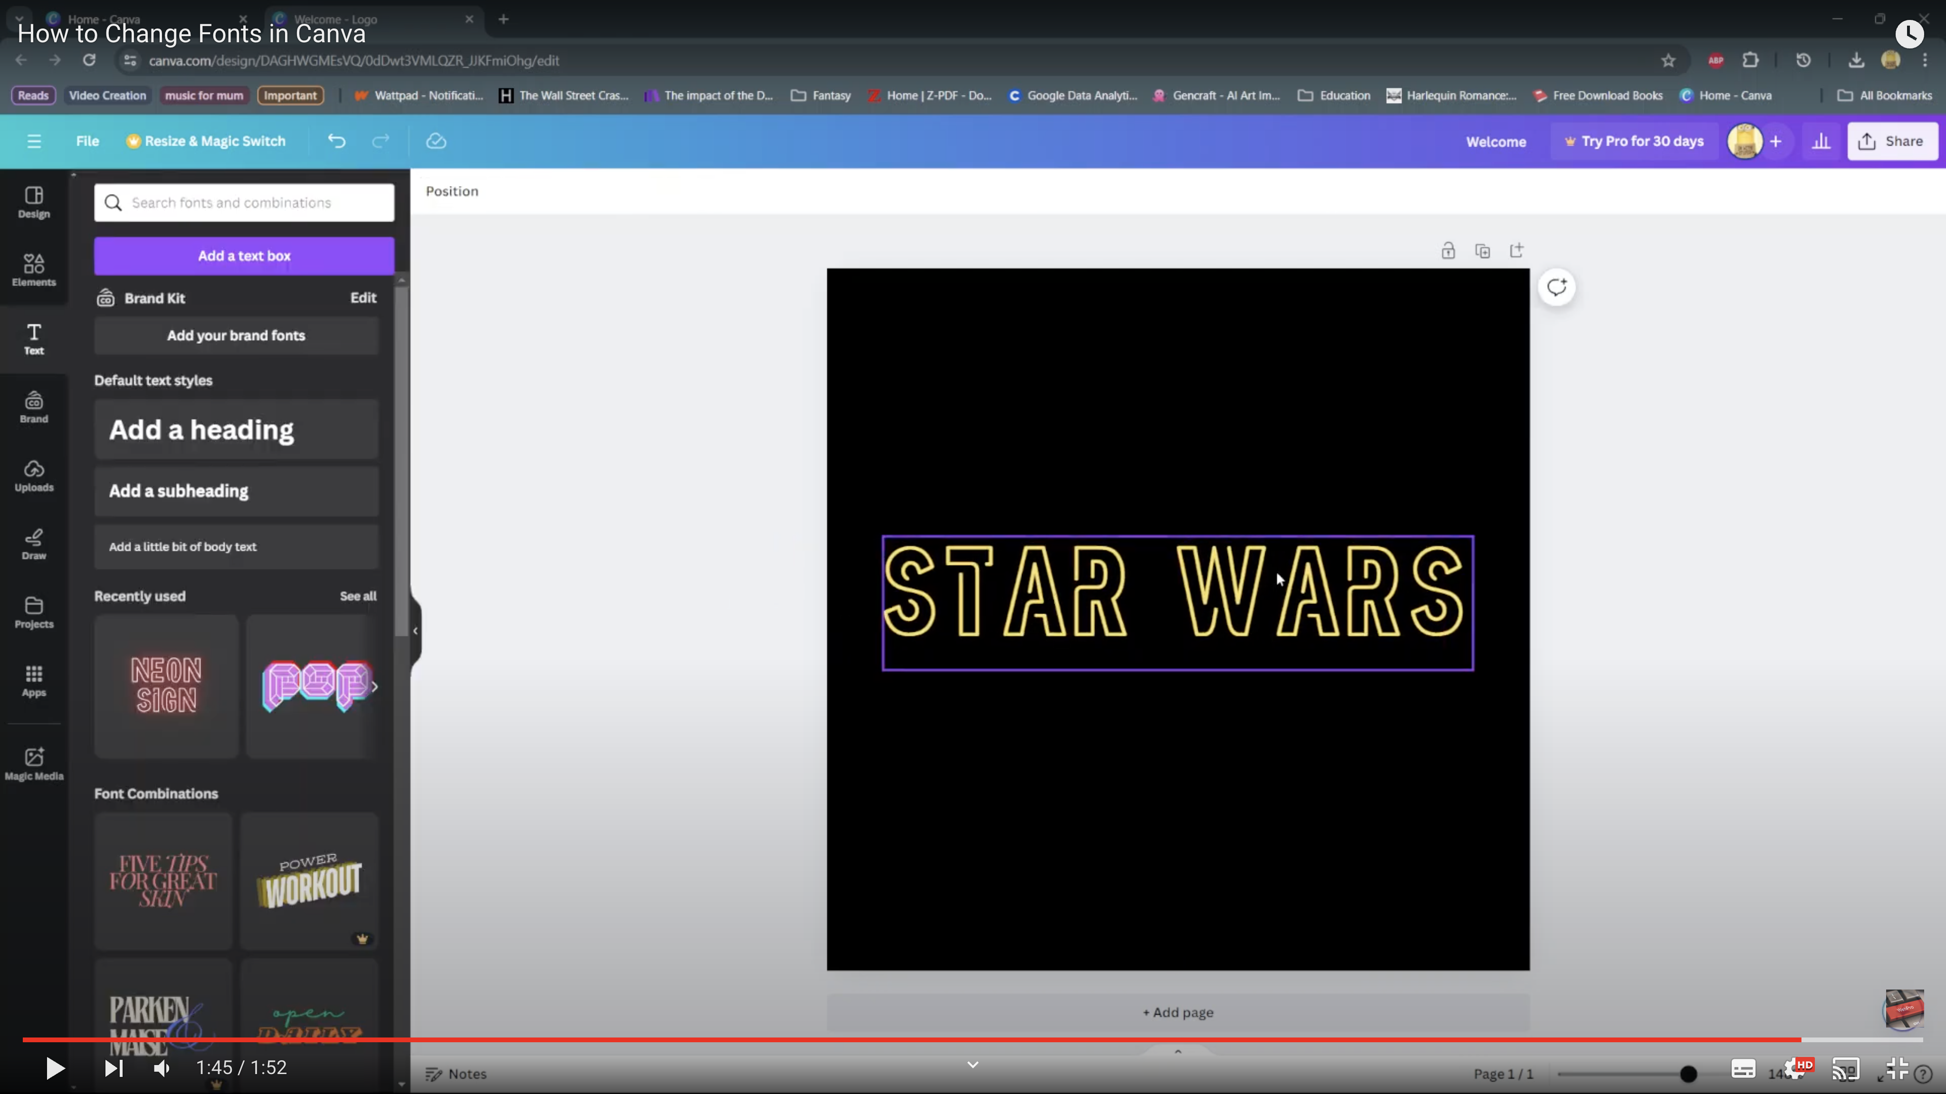Expand the page thumbnails chevron

tap(1178, 1051)
